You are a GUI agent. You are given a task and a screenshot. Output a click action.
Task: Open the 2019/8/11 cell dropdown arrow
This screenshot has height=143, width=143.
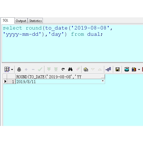pos(103,81)
